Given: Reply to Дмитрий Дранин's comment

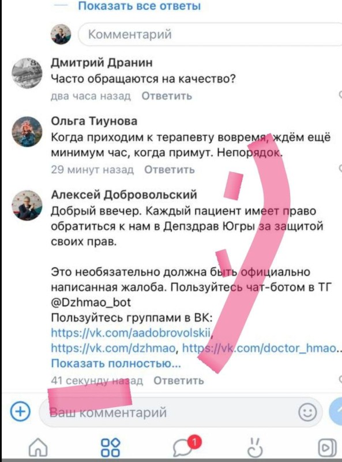Looking at the screenshot, I should (x=167, y=96).
